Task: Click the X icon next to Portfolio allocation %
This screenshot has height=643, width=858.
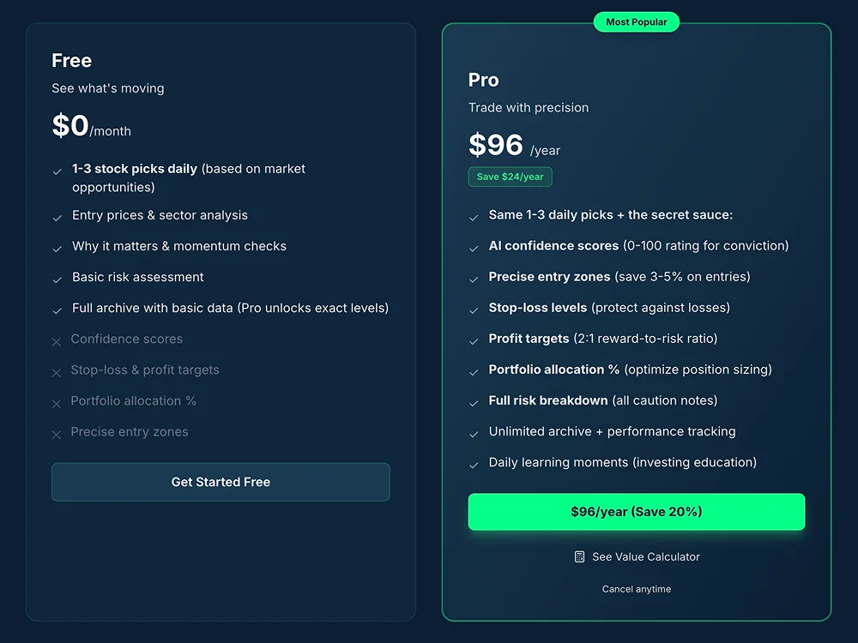Action: pos(57,402)
